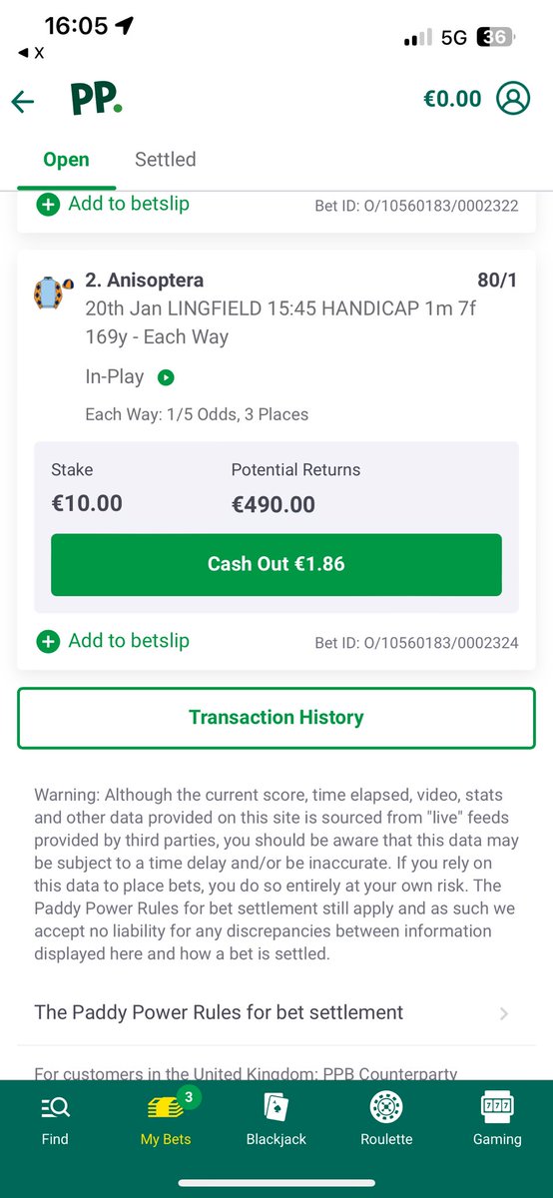
Task: Select the Open bets tab
Action: tap(66, 160)
